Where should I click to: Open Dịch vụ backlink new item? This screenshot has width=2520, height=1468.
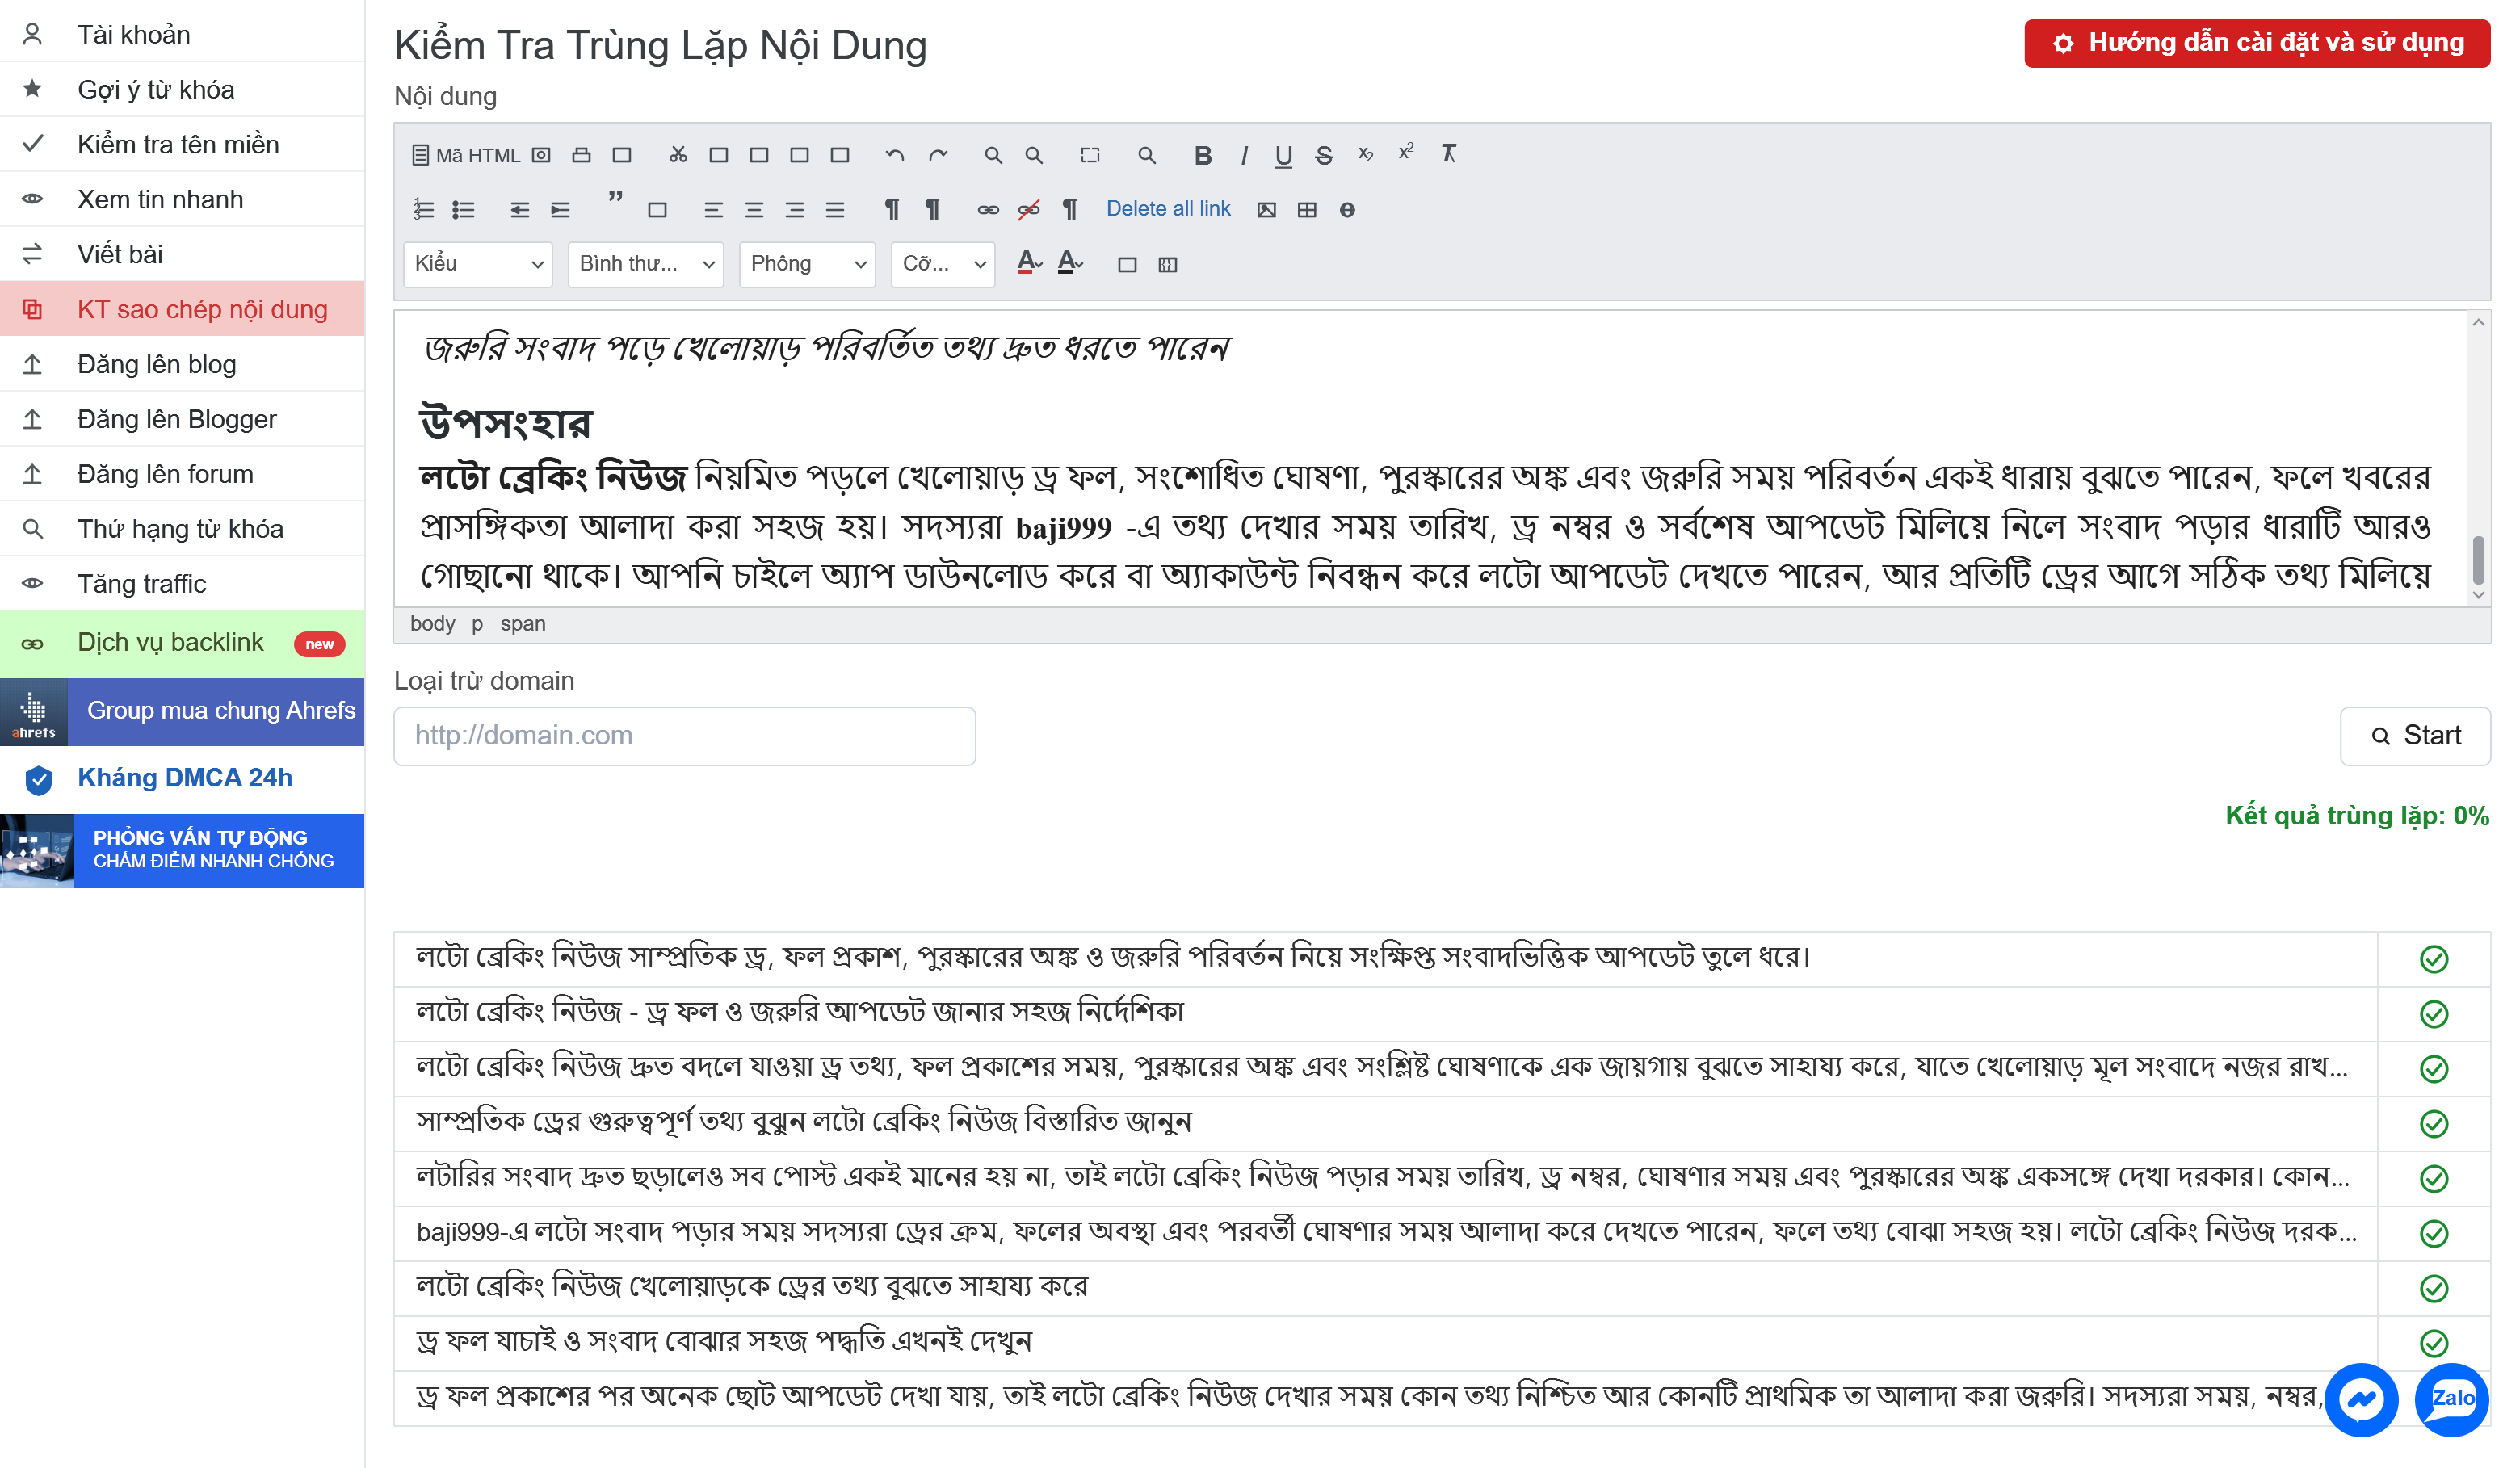click(182, 643)
